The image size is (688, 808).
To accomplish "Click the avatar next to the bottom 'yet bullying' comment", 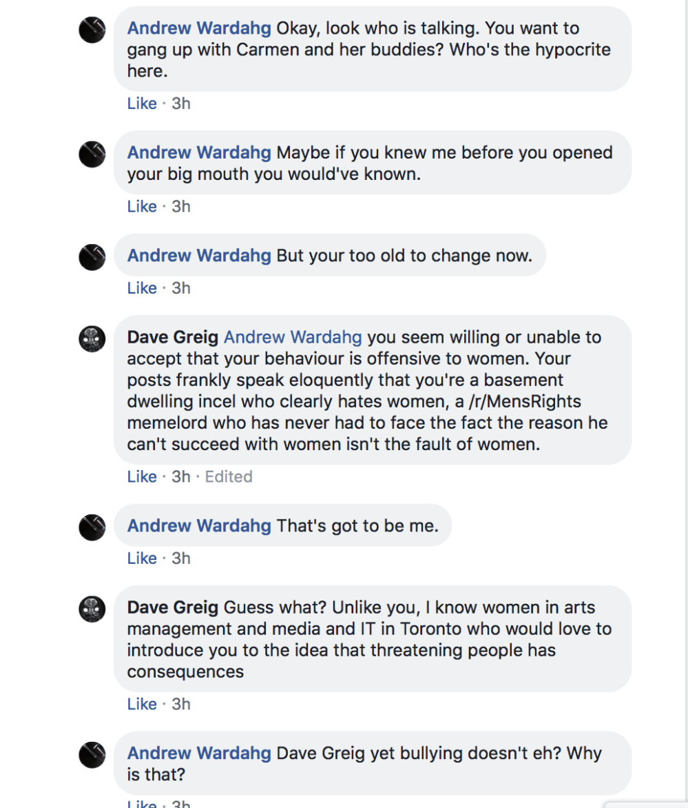I will coord(92,755).
